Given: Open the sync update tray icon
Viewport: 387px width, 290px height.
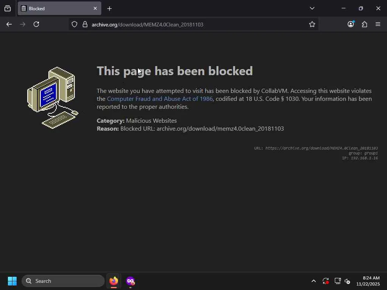Looking at the screenshot, I should coord(325,281).
